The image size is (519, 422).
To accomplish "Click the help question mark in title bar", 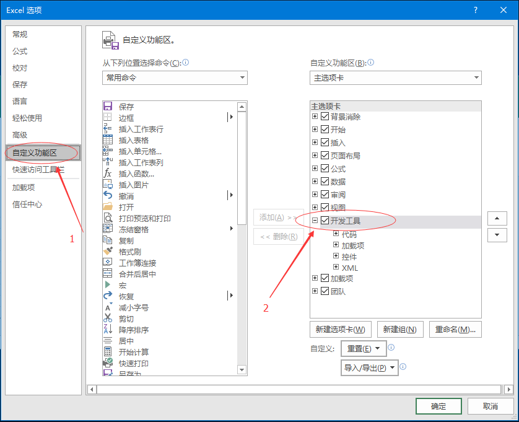I will 475,10.
